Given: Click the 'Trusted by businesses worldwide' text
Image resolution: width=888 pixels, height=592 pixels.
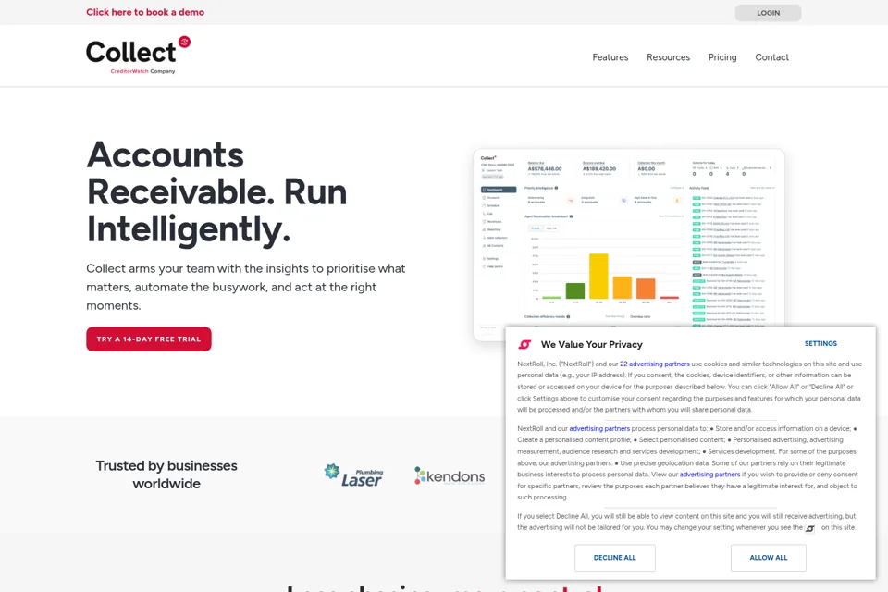Looking at the screenshot, I should click(x=166, y=475).
